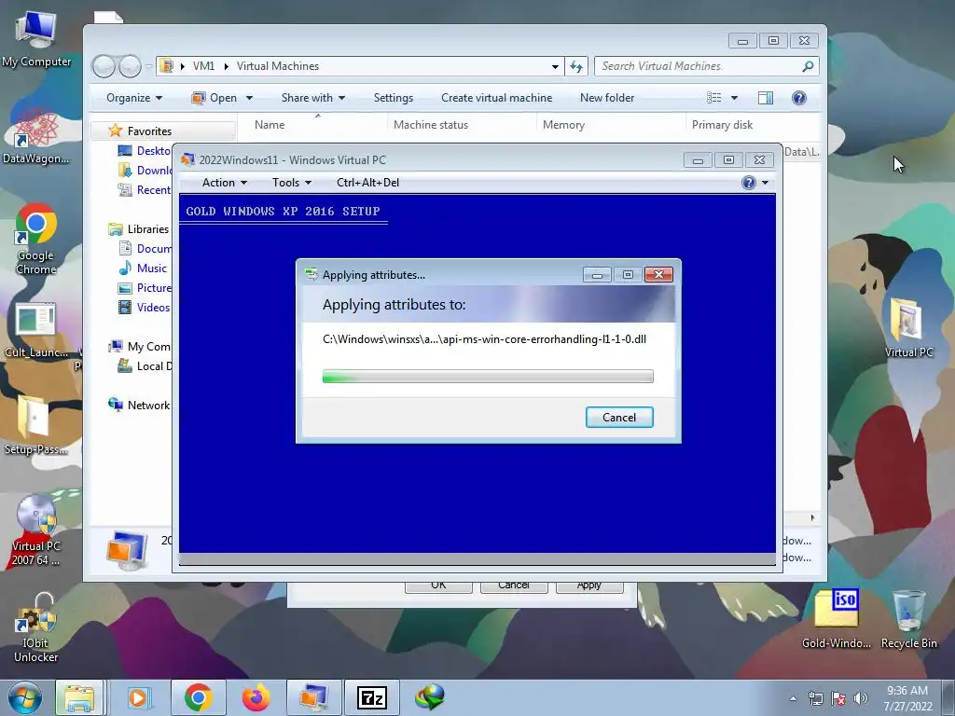Open the Action menu in Virtual PC
This screenshot has width=955, height=716.
point(224,183)
